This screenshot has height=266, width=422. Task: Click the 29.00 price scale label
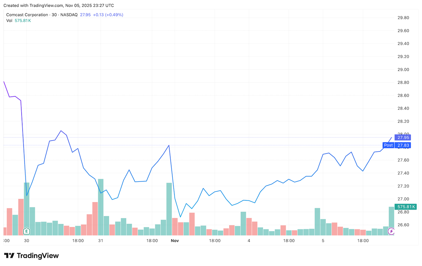pyautogui.click(x=403, y=70)
